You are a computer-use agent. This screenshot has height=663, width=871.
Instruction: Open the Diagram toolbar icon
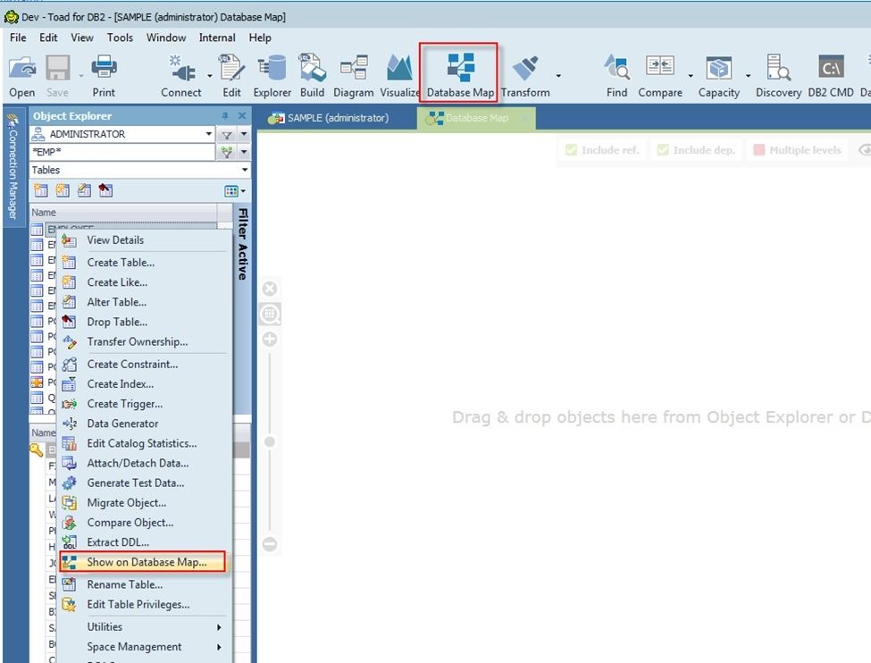(354, 67)
